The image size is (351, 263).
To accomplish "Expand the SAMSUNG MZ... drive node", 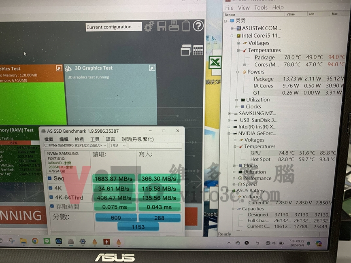I will tap(229, 114).
